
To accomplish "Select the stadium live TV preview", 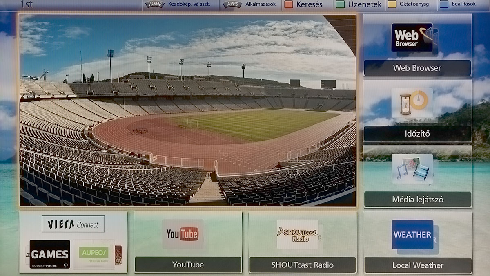I will 187,110.
